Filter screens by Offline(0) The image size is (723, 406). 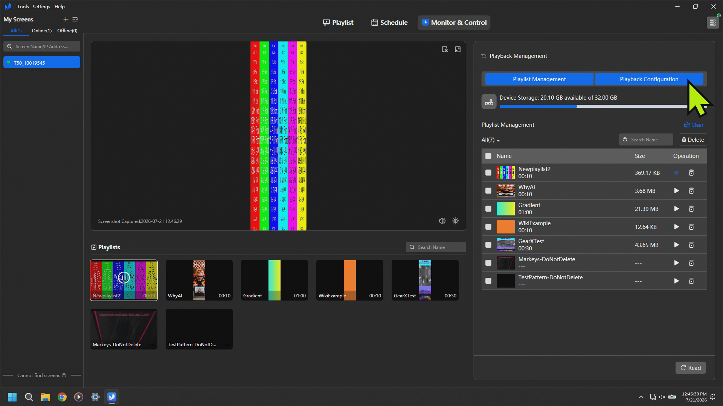tap(67, 31)
